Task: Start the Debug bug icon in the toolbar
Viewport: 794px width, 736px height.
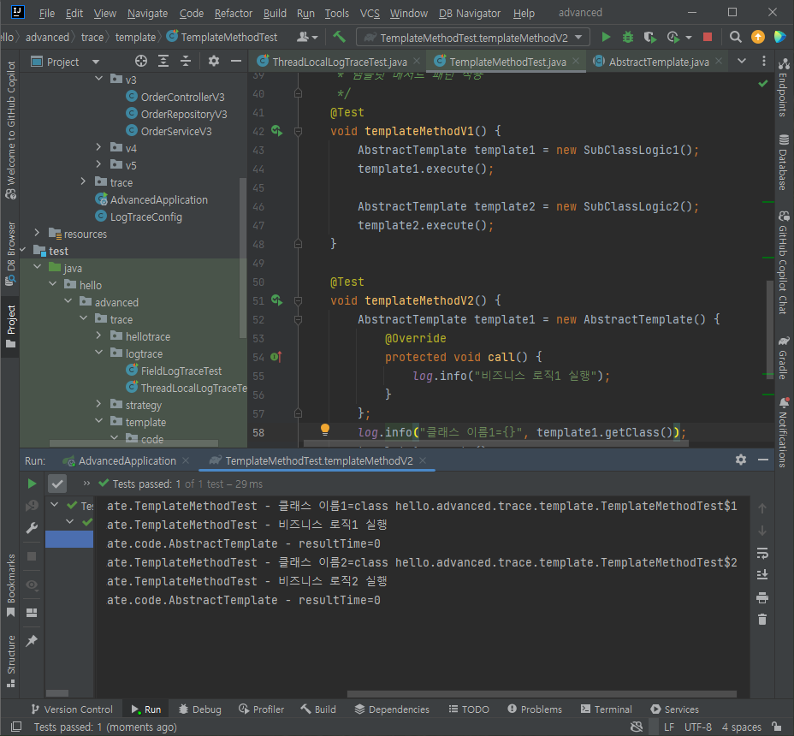Action: tap(628, 38)
